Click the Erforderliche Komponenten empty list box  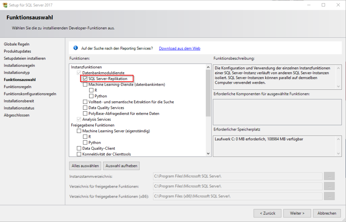click(x=277, y=112)
